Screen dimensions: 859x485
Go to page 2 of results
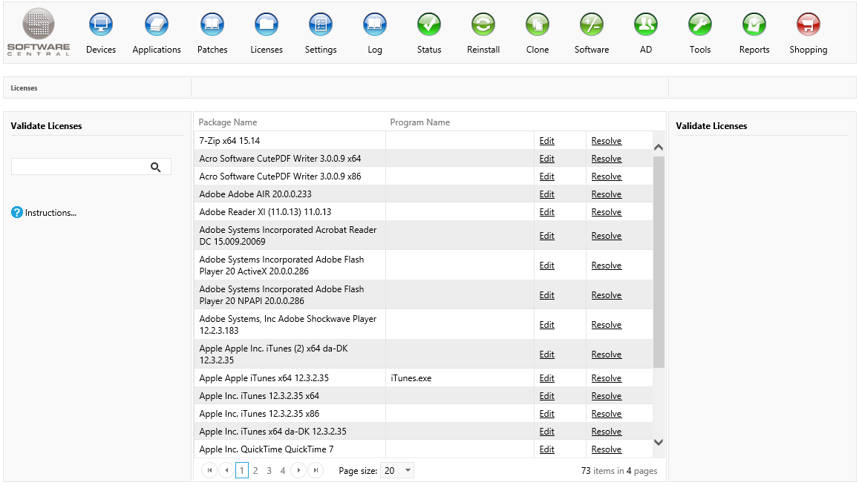[255, 471]
